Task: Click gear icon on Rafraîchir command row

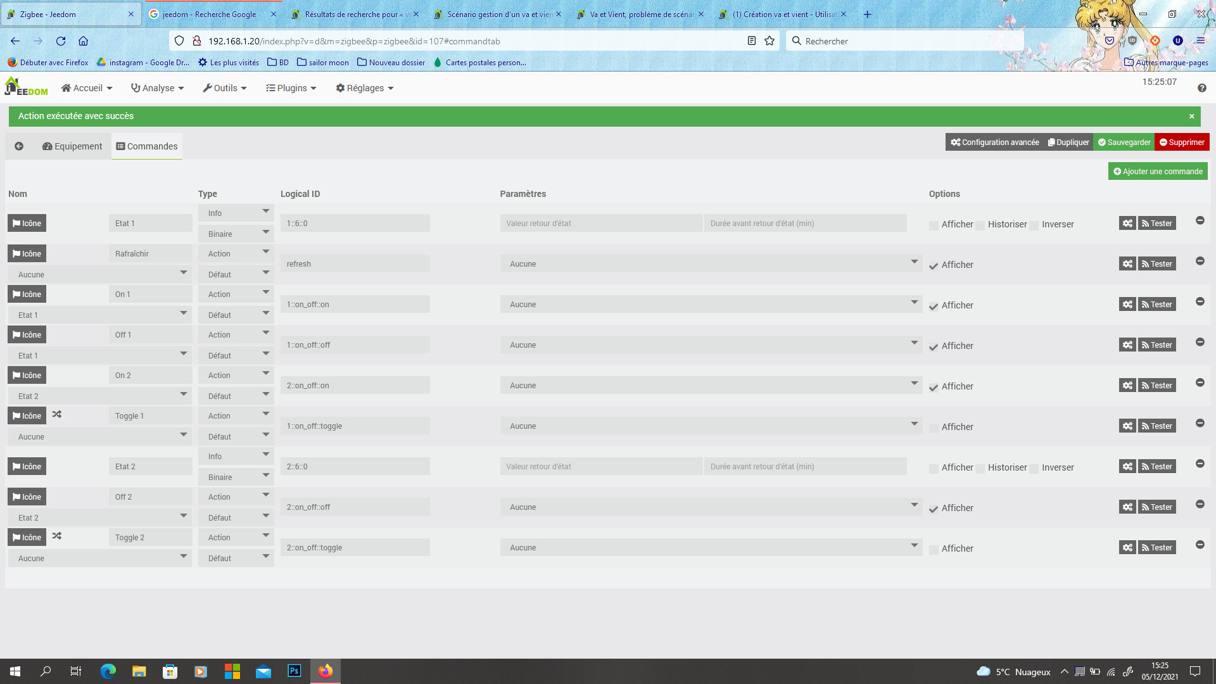Action: (x=1127, y=263)
